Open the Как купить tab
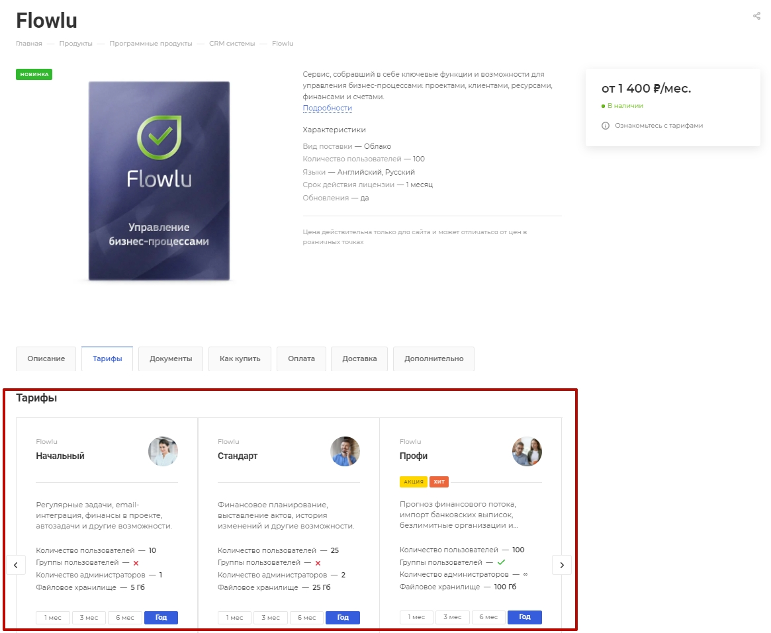Image resolution: width=771 pixels, height=633 pixels. tap(240, 359)
